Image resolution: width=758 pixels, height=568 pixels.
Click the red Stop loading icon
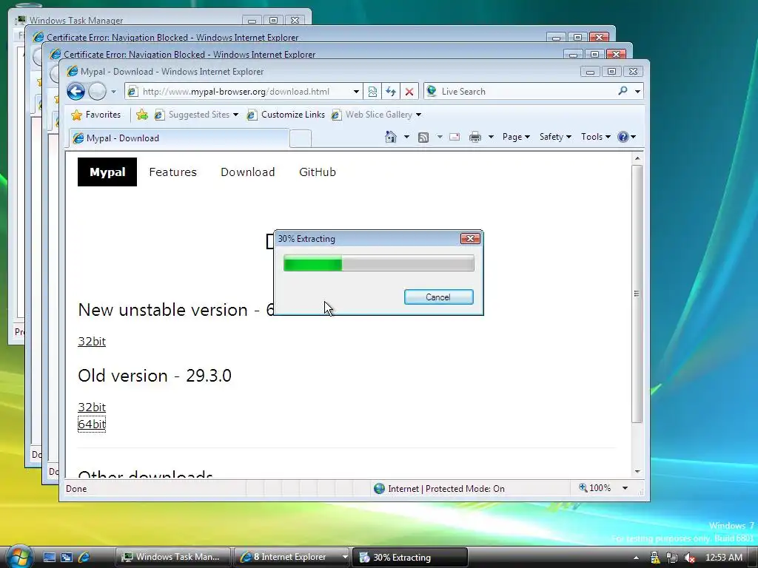pyautogui.click(x=409, y=91)
